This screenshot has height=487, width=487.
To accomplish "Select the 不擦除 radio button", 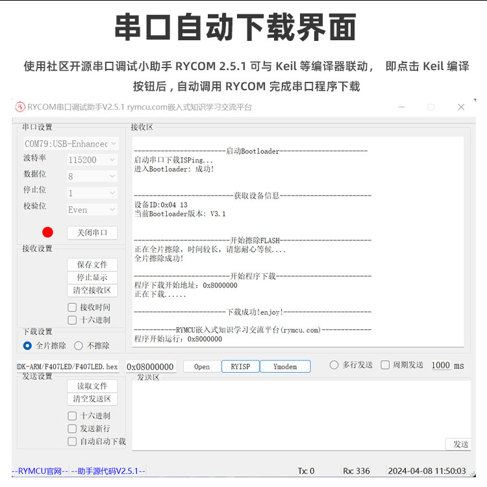I will [x=79, y=345].
